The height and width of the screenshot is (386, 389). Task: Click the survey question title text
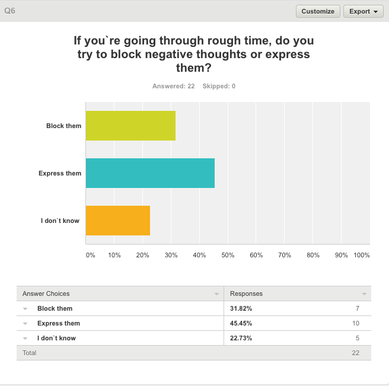pyautogui.click(x=194, y=55)
